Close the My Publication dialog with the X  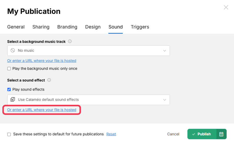226,7
